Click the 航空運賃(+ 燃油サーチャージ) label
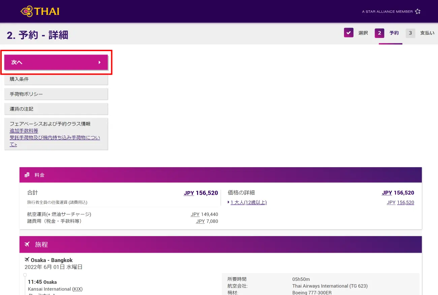The width and height of the screenshot is (438, 295). pos(59,214)
